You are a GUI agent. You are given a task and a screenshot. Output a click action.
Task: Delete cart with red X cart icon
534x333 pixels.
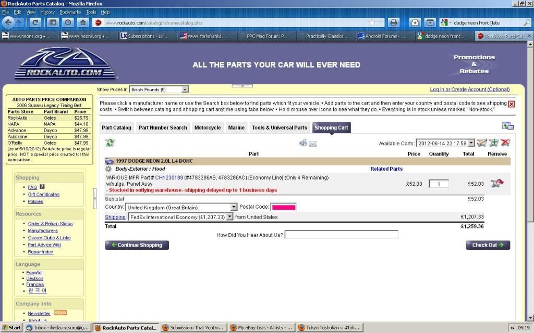[505, 143]
